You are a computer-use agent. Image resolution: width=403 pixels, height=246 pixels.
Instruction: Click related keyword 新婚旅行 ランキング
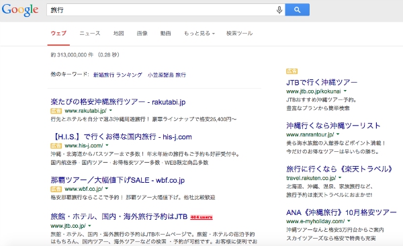click(118, 75)
